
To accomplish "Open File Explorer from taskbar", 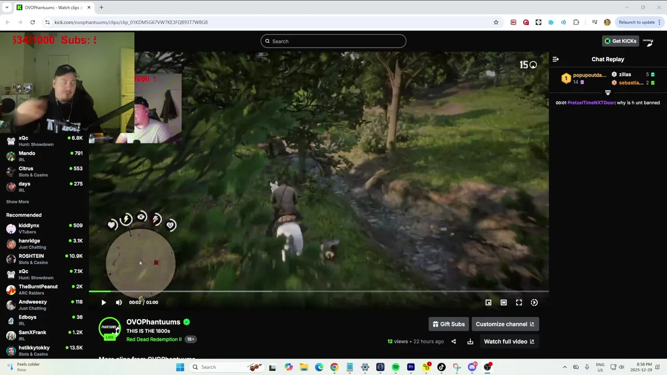I will tap(304, 367).
